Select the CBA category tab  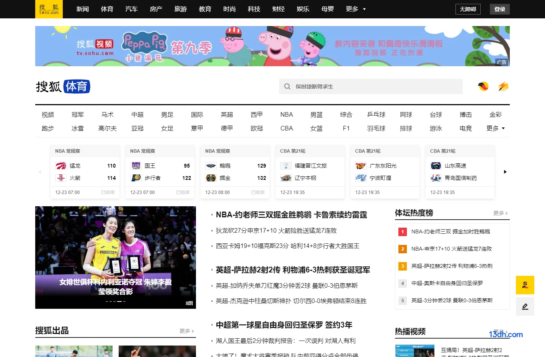(287, 129)
